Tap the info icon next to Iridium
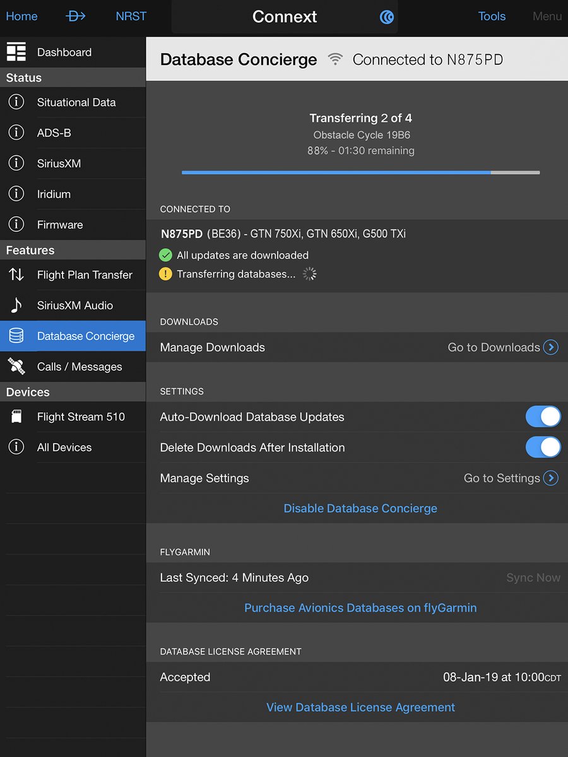568x757 pixels. click(16, 194)
